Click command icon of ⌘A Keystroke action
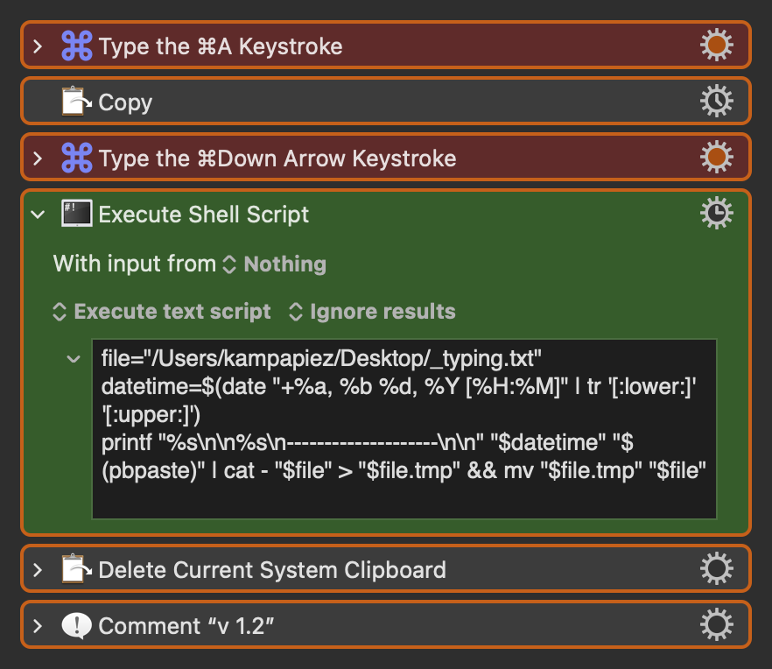 [x=77, y=46]
